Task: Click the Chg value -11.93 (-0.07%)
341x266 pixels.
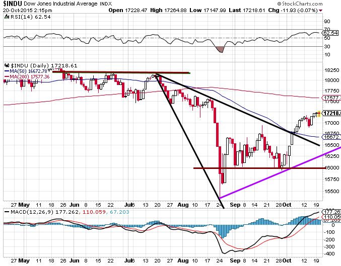Action: (x=299, y=10)
